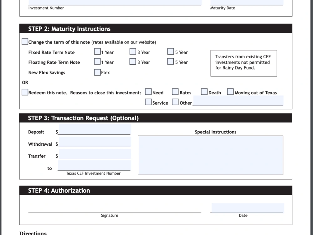Click the Special Instructions text box
Screen dimensions: 313x235
pos(211,155)
